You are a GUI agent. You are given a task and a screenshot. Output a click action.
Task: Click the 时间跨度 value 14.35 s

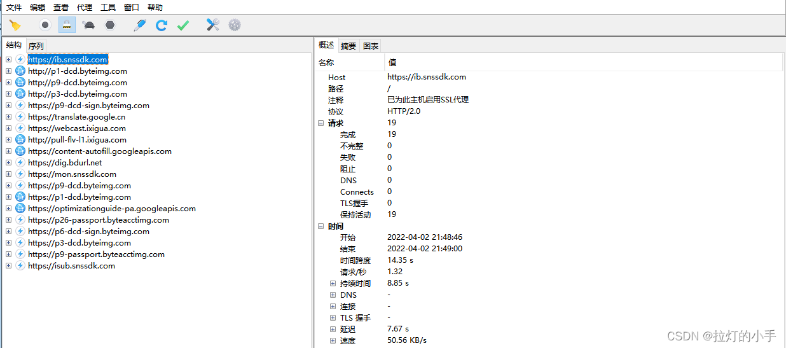point(400,260)
